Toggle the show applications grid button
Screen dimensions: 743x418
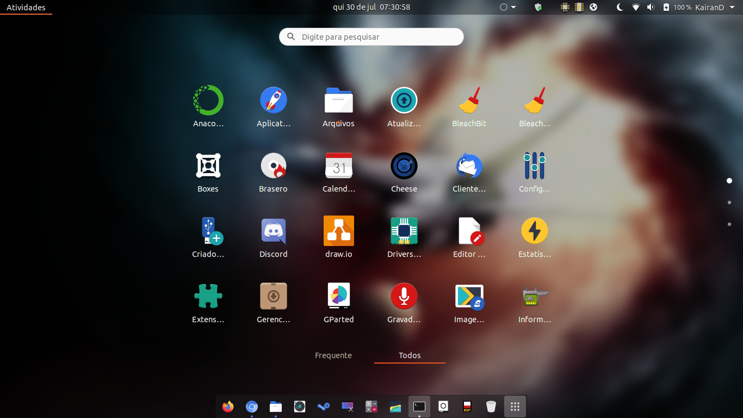515,407
